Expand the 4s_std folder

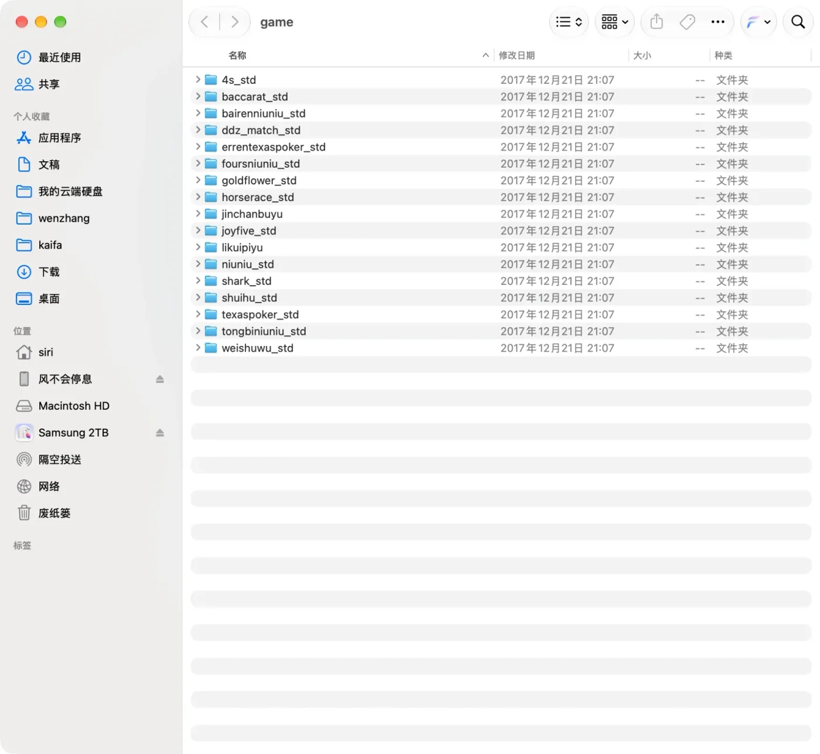click(198, 79)
